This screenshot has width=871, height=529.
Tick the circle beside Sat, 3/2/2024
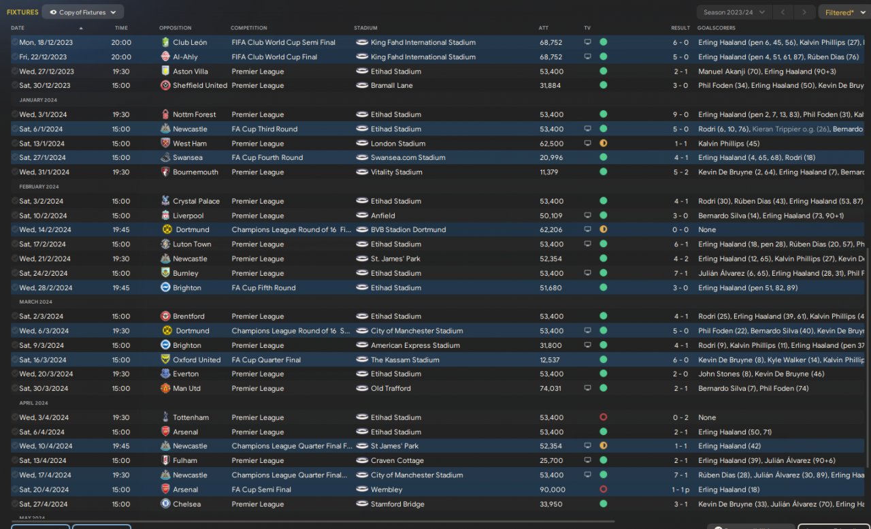[15, 201]
